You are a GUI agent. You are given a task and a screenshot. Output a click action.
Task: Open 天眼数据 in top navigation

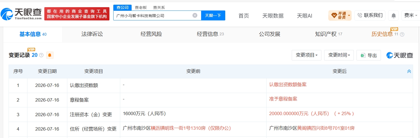pyautogui.click(x=273, y=16)
